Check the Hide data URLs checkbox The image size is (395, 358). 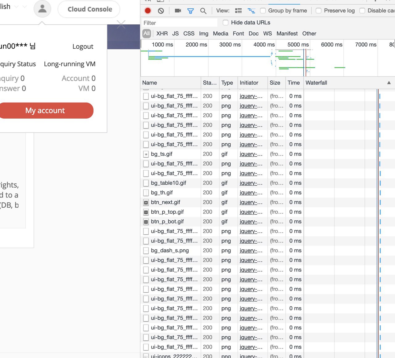(x=226, y=22)
